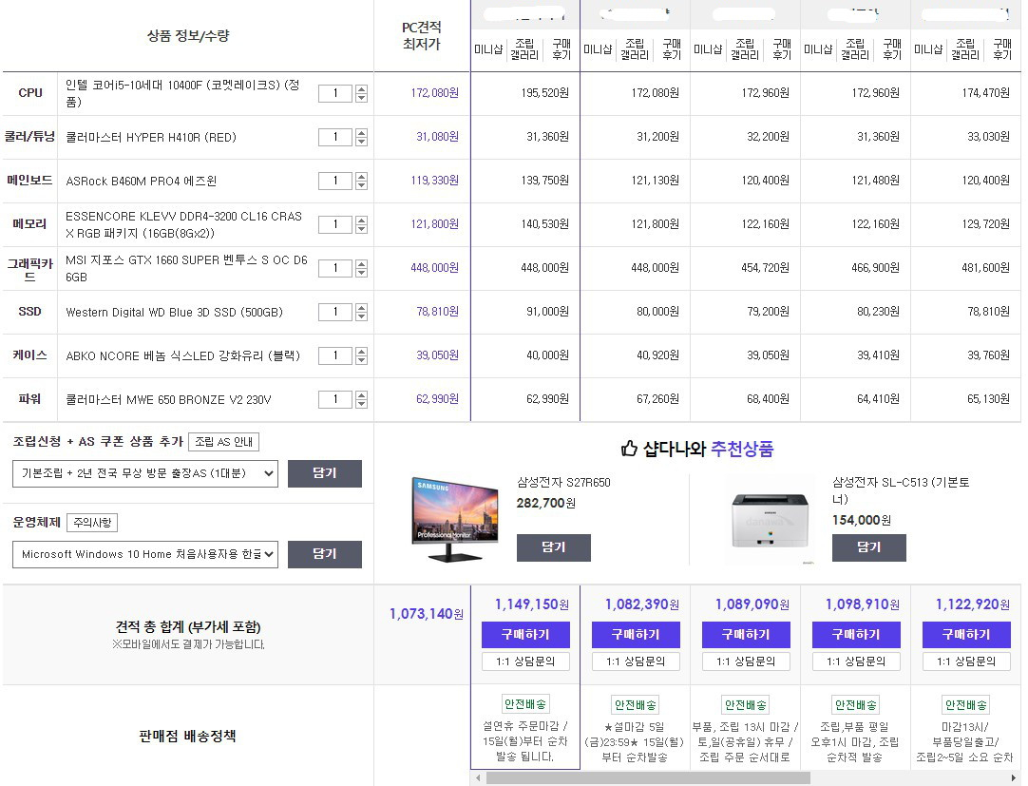Click the MSI 지포스 GTX 1660 SUPER product name

pos(186,268)
